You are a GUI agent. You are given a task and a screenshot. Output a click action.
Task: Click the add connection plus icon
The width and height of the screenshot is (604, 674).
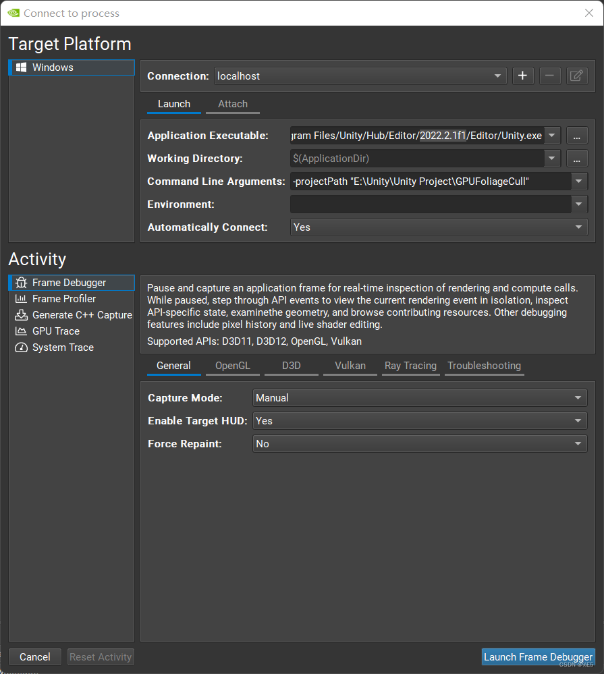pos(523,76)
